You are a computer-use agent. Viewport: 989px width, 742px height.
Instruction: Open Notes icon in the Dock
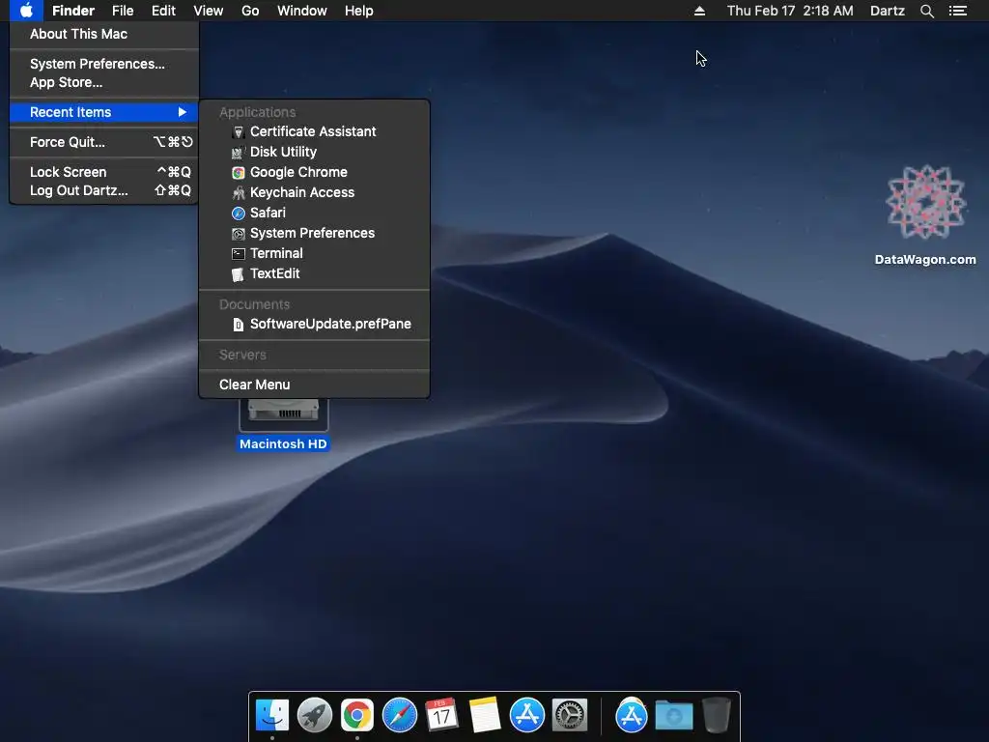pos(485,716)
